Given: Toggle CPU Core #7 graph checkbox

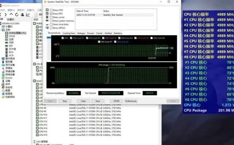Looking at the screenshot, I should 99,42.
